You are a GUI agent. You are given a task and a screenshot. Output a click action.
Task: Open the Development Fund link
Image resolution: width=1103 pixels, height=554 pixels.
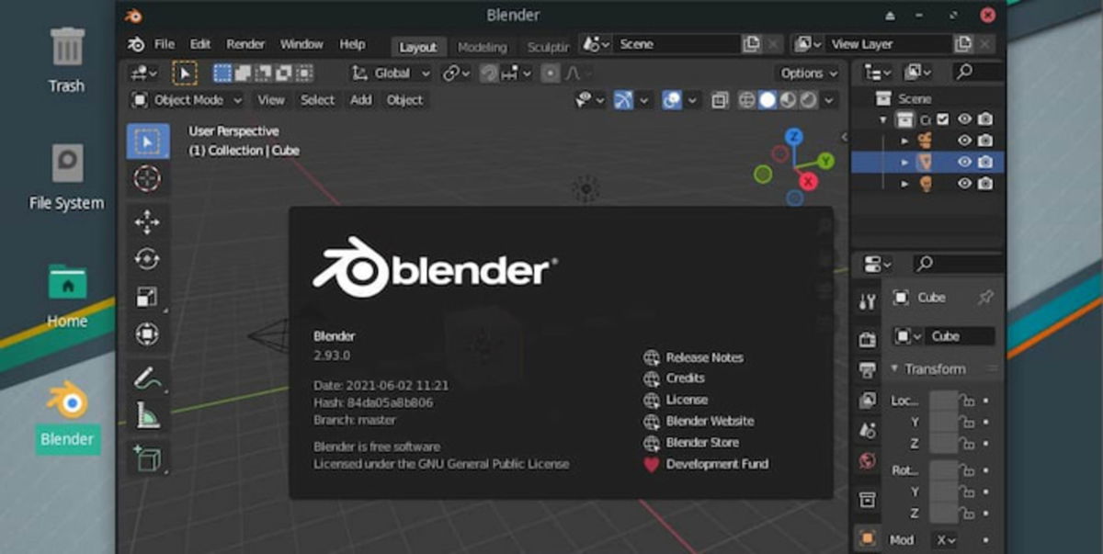point(716,464)
